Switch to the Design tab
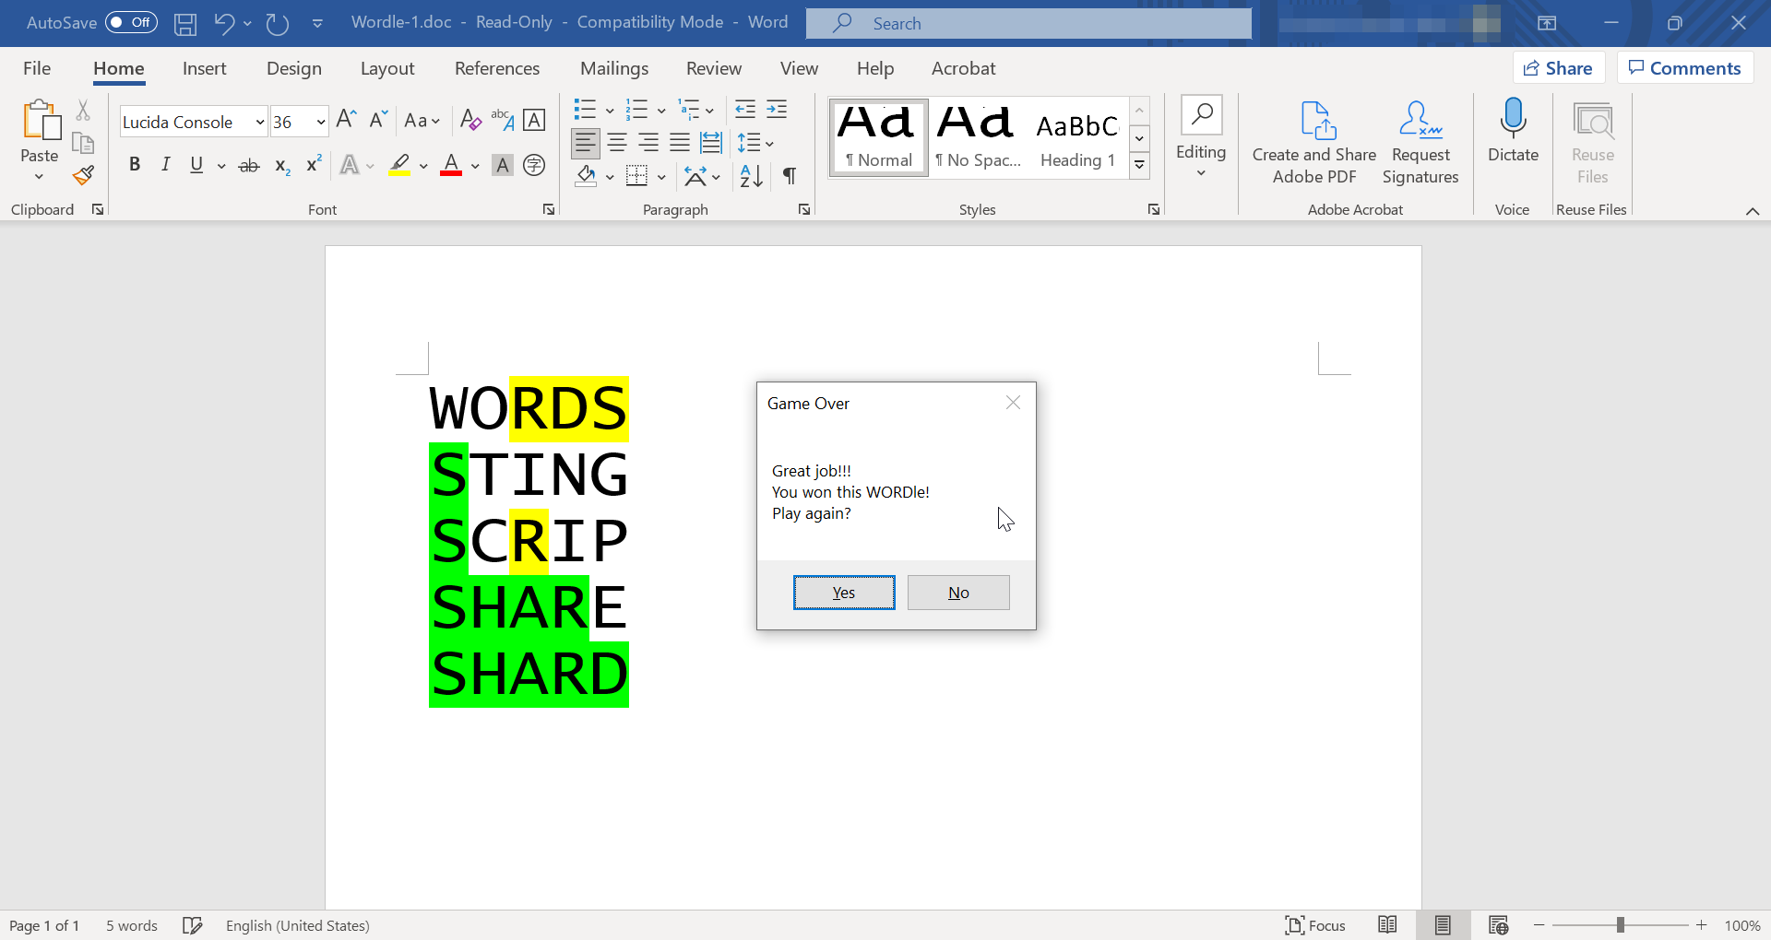The image size is (1771, 940). tap(294, 68)
